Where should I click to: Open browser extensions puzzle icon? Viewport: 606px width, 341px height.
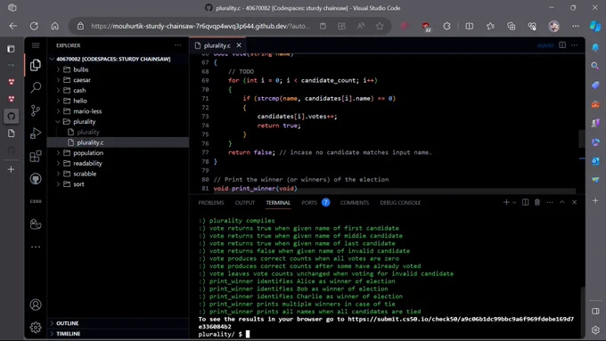[446, 26]
